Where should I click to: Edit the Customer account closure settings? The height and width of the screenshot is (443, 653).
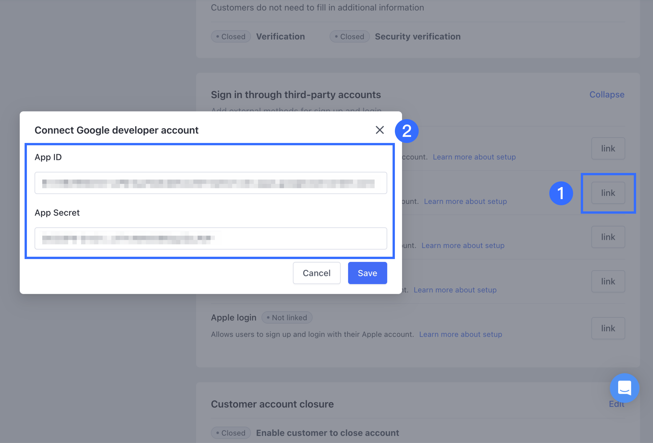click(x=616, y=404)
